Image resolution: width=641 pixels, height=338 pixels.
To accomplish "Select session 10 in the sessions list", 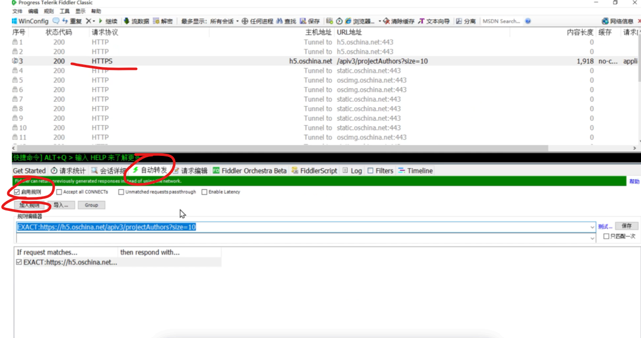I will (x=324, y=128).
